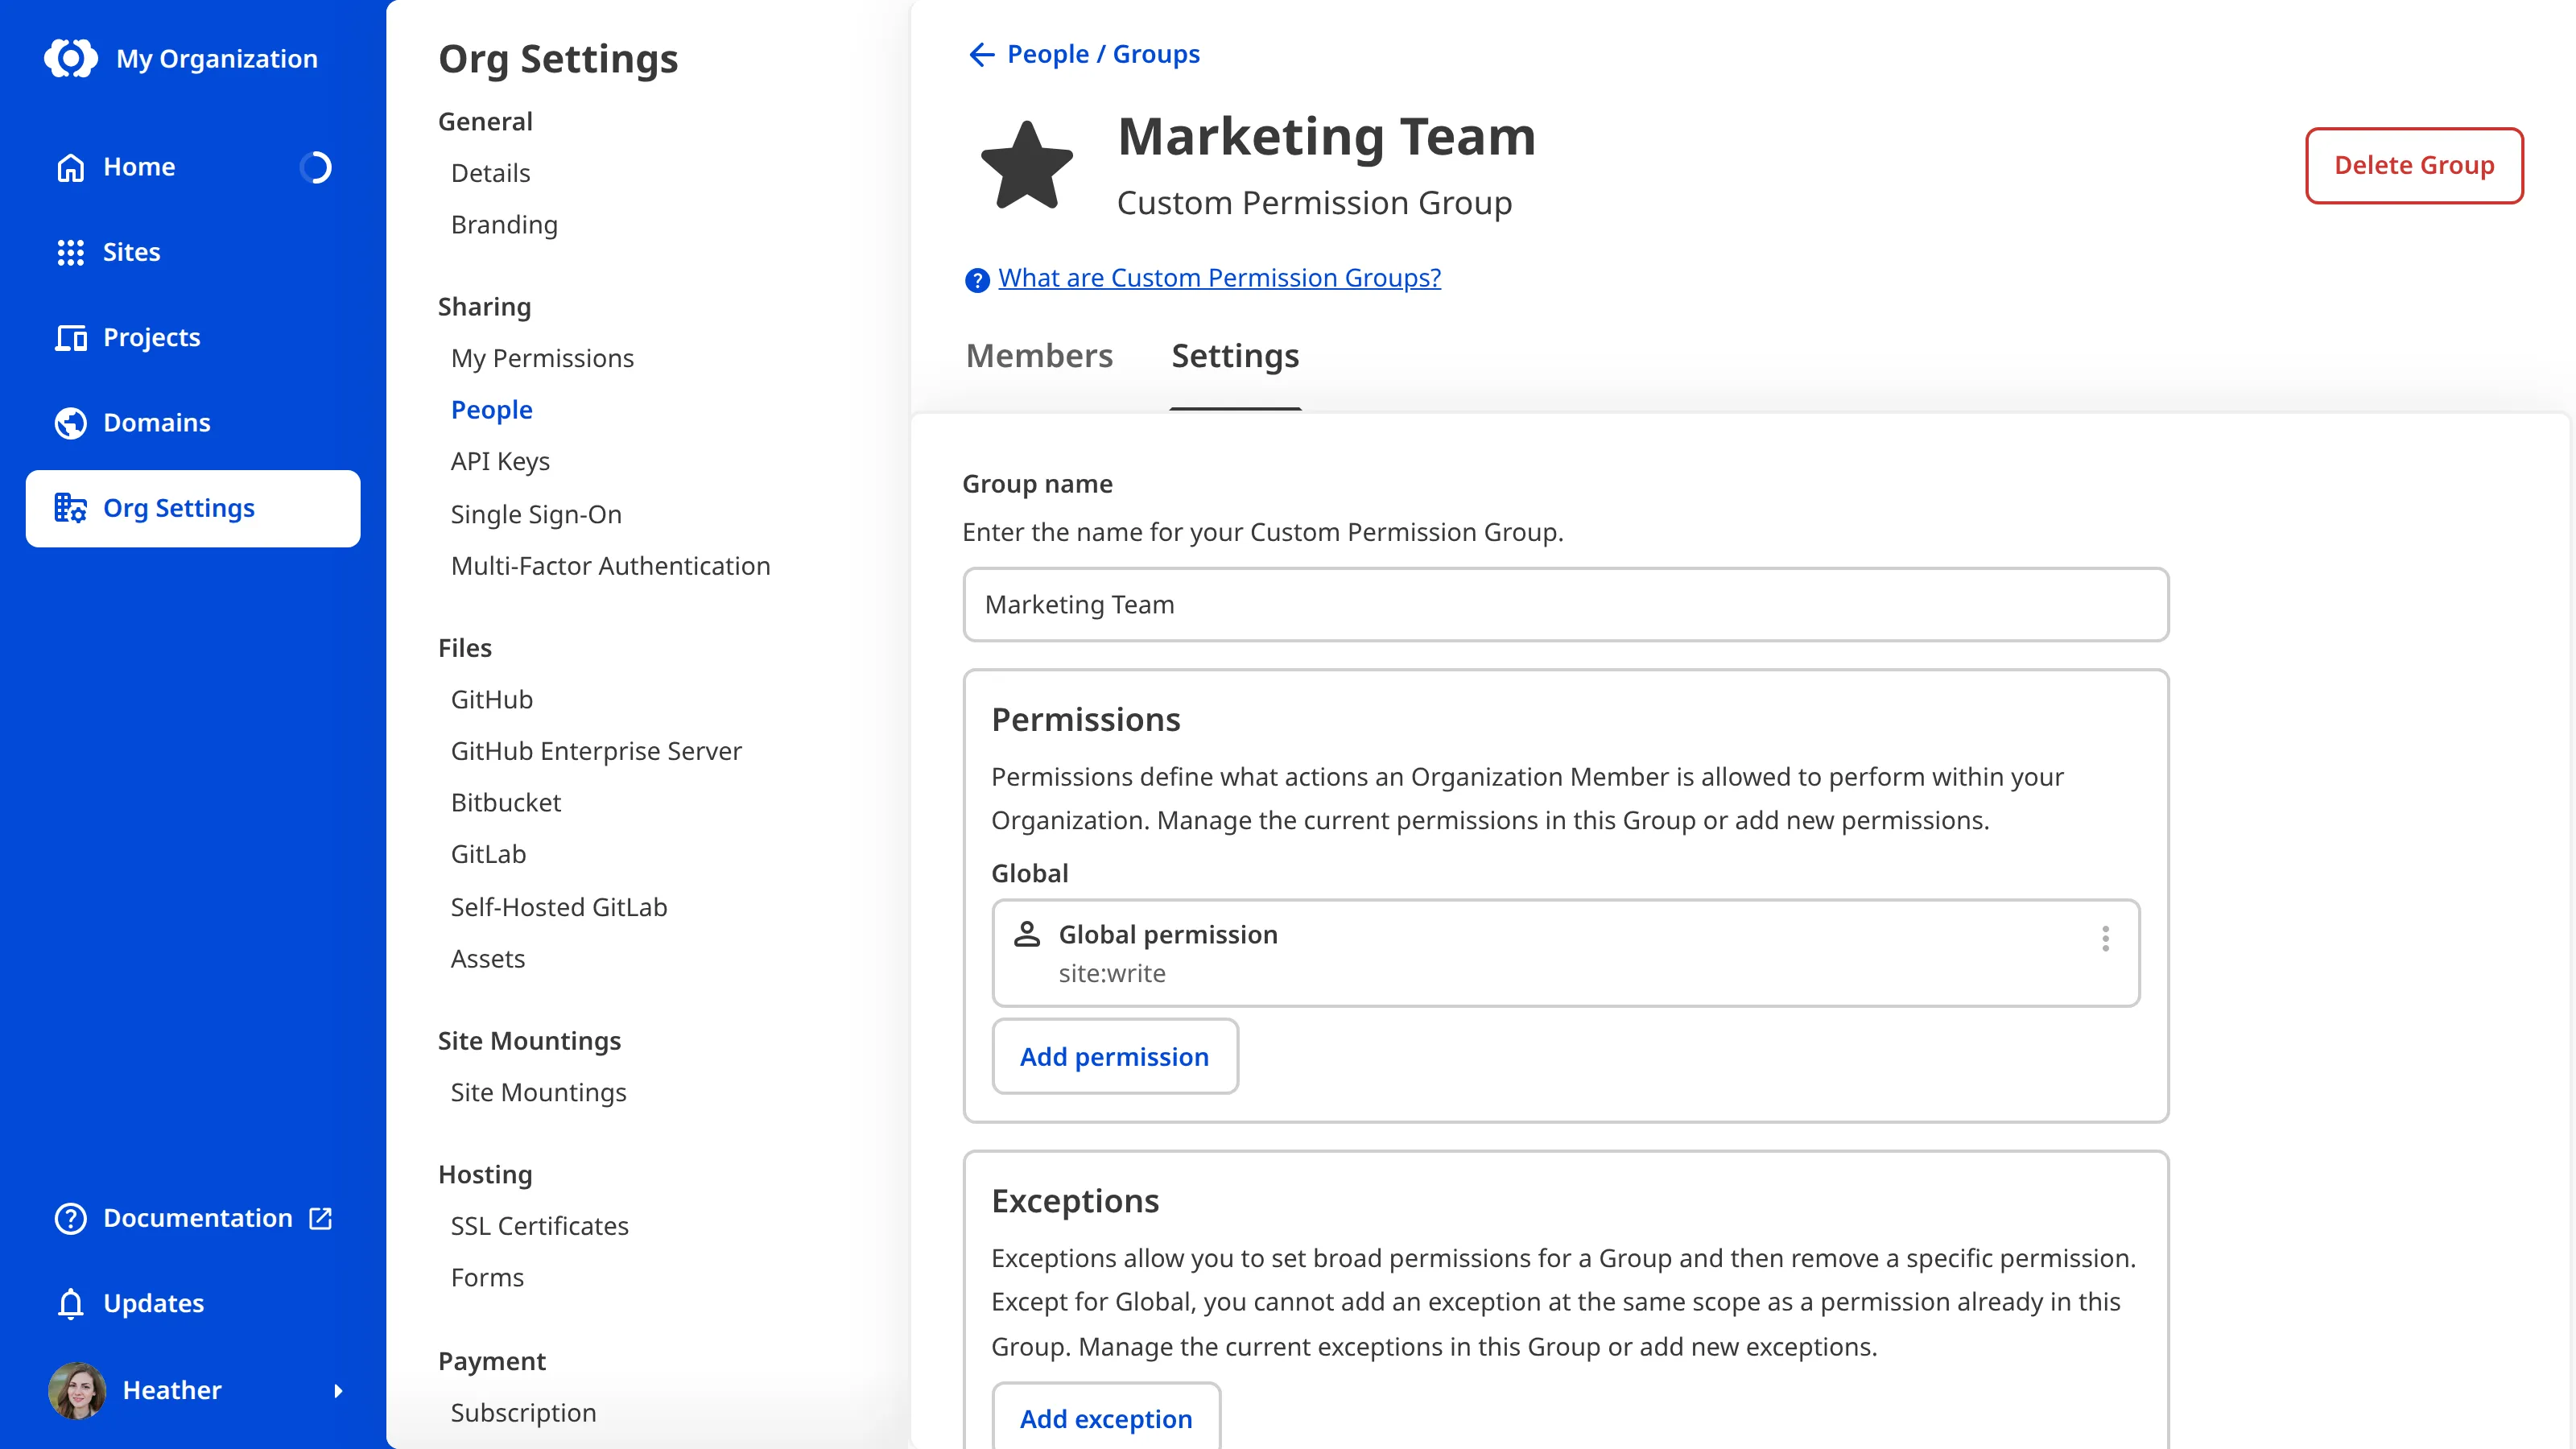Click the Group name input field
The height and width of the screenshot is (1449, 2576).
[x=1565, y=604]
